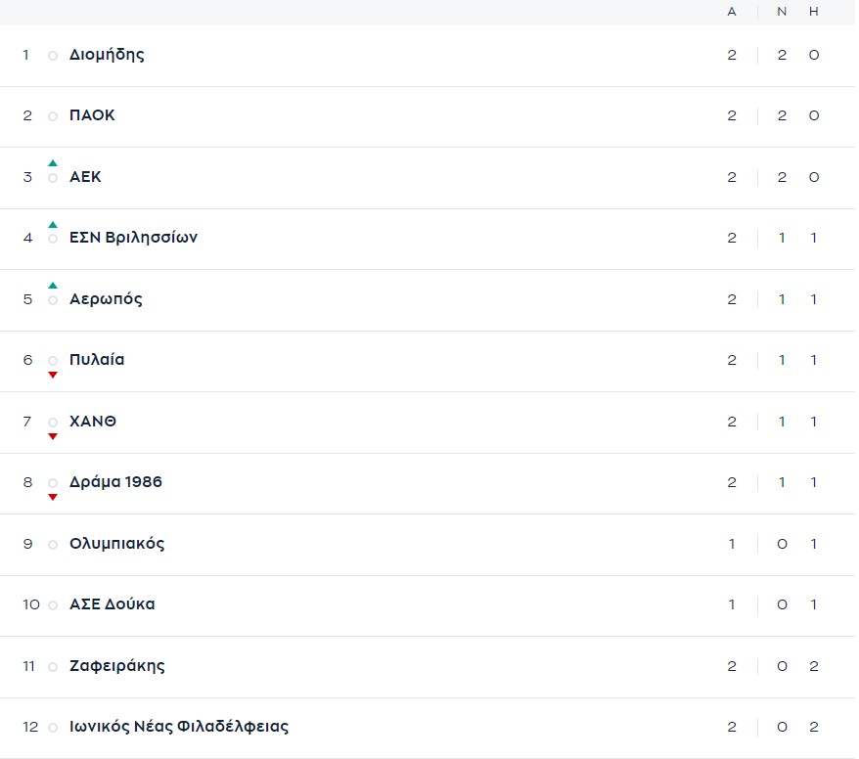Open the Διομήδης team page
The width and height of the screenshot is (859, 759).
coord(107,55)
